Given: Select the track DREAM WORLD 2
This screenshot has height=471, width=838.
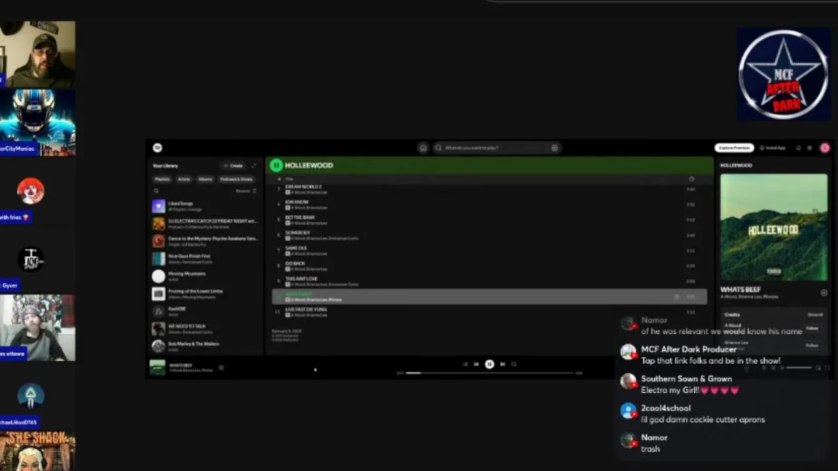Looking at the screenshot, I should tap(489, 190).
